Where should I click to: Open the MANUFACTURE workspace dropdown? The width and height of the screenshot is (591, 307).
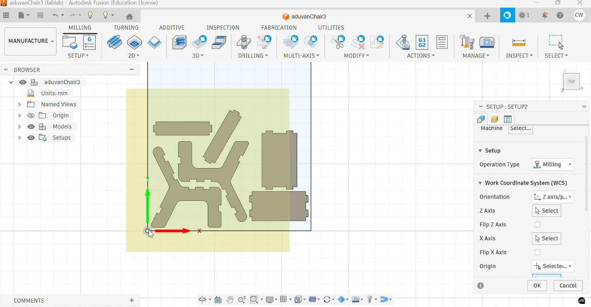click(30, 41)
